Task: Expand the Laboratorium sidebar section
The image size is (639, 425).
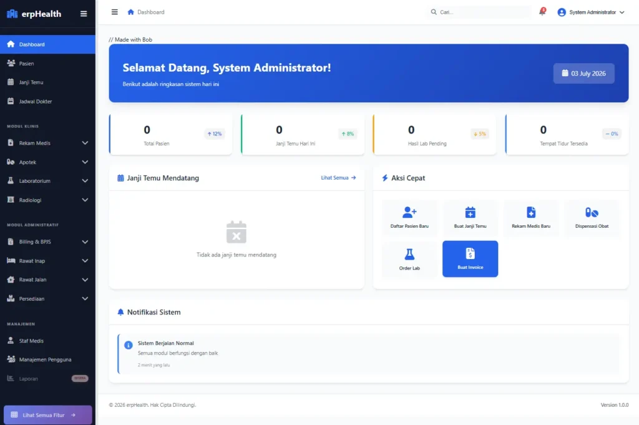Action: click(47, 181)
